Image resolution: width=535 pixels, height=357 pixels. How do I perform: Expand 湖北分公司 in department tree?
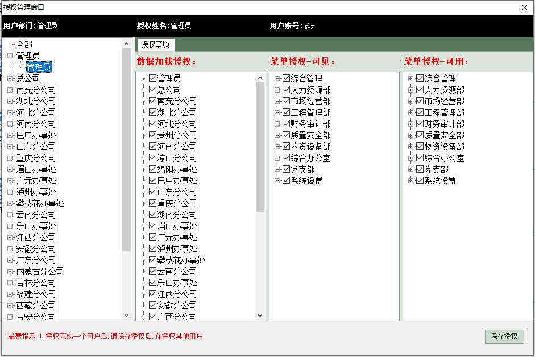(10, 101)
